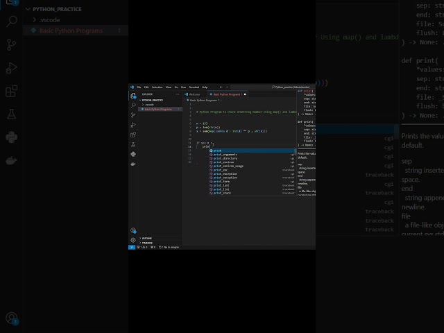444x333 pixels.
Task: Open the Run menu
Action: pyautogui.click(x=183, y=87)
